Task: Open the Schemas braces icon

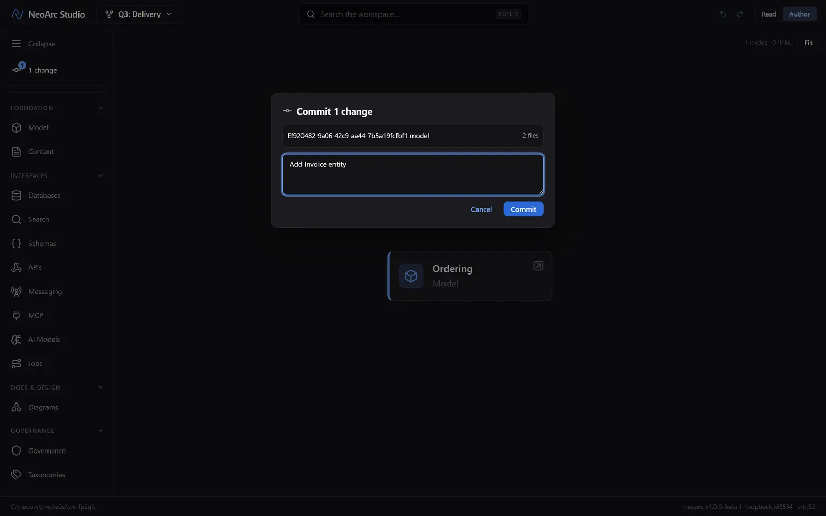Action: [17, 244]
